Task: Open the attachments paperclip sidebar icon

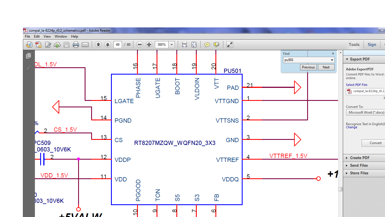Action: pos(28,68)
